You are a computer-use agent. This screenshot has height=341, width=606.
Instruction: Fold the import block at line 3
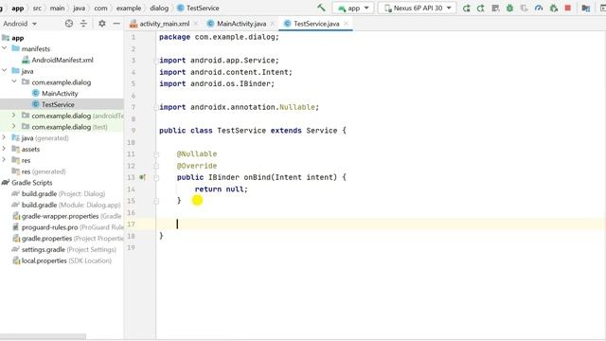(x=155, y=61)
